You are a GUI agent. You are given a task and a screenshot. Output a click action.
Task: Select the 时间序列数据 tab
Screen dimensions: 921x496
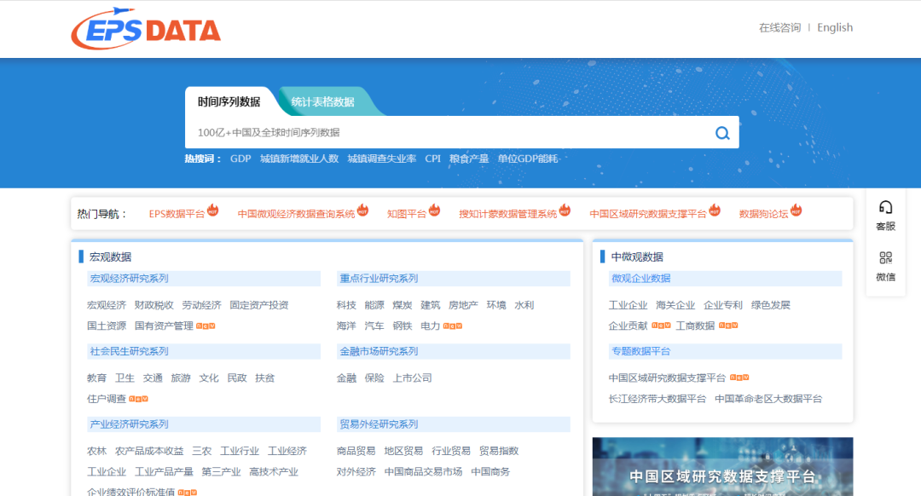[229, 101]
